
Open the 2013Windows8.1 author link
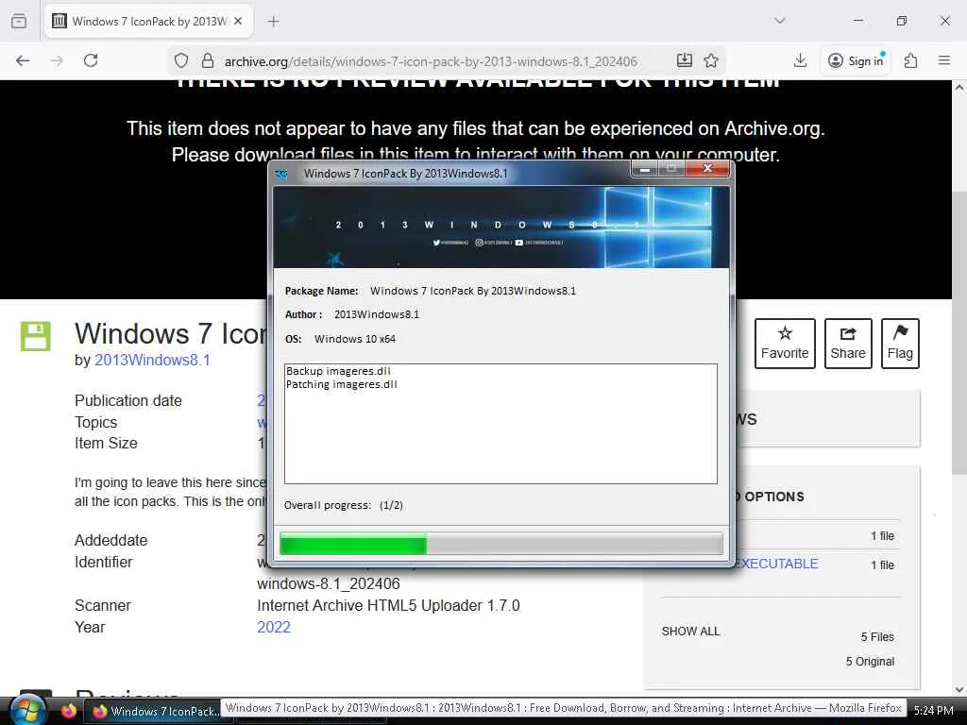click(x=152, y=360)
